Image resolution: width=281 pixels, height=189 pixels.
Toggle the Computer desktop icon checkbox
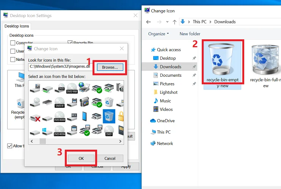pyautogui.click(x=13, y=43)
